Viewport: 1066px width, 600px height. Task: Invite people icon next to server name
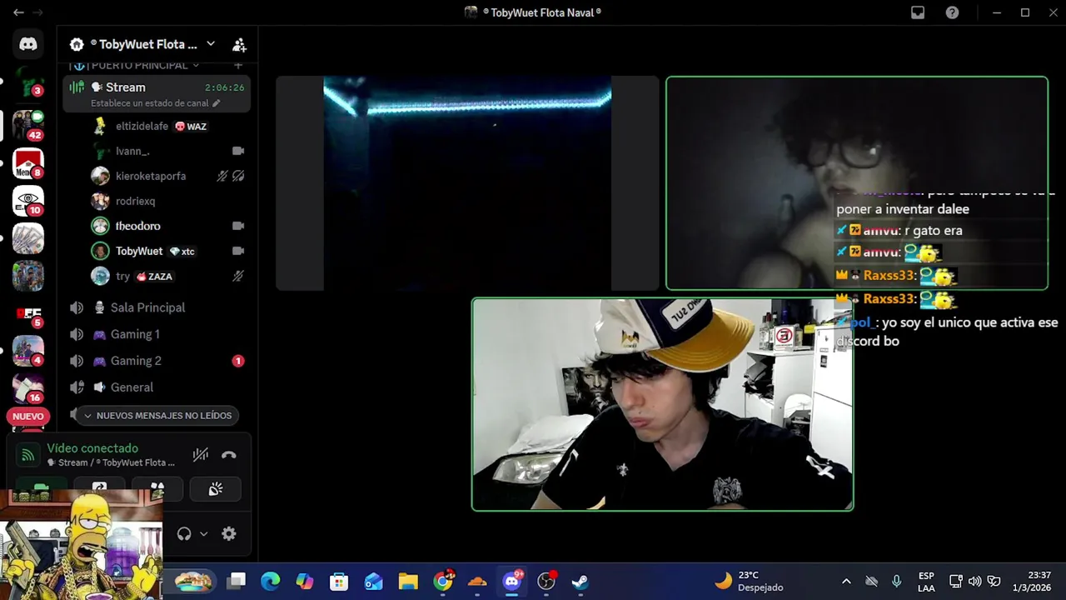pyautogui.click(x=239, y=45)
